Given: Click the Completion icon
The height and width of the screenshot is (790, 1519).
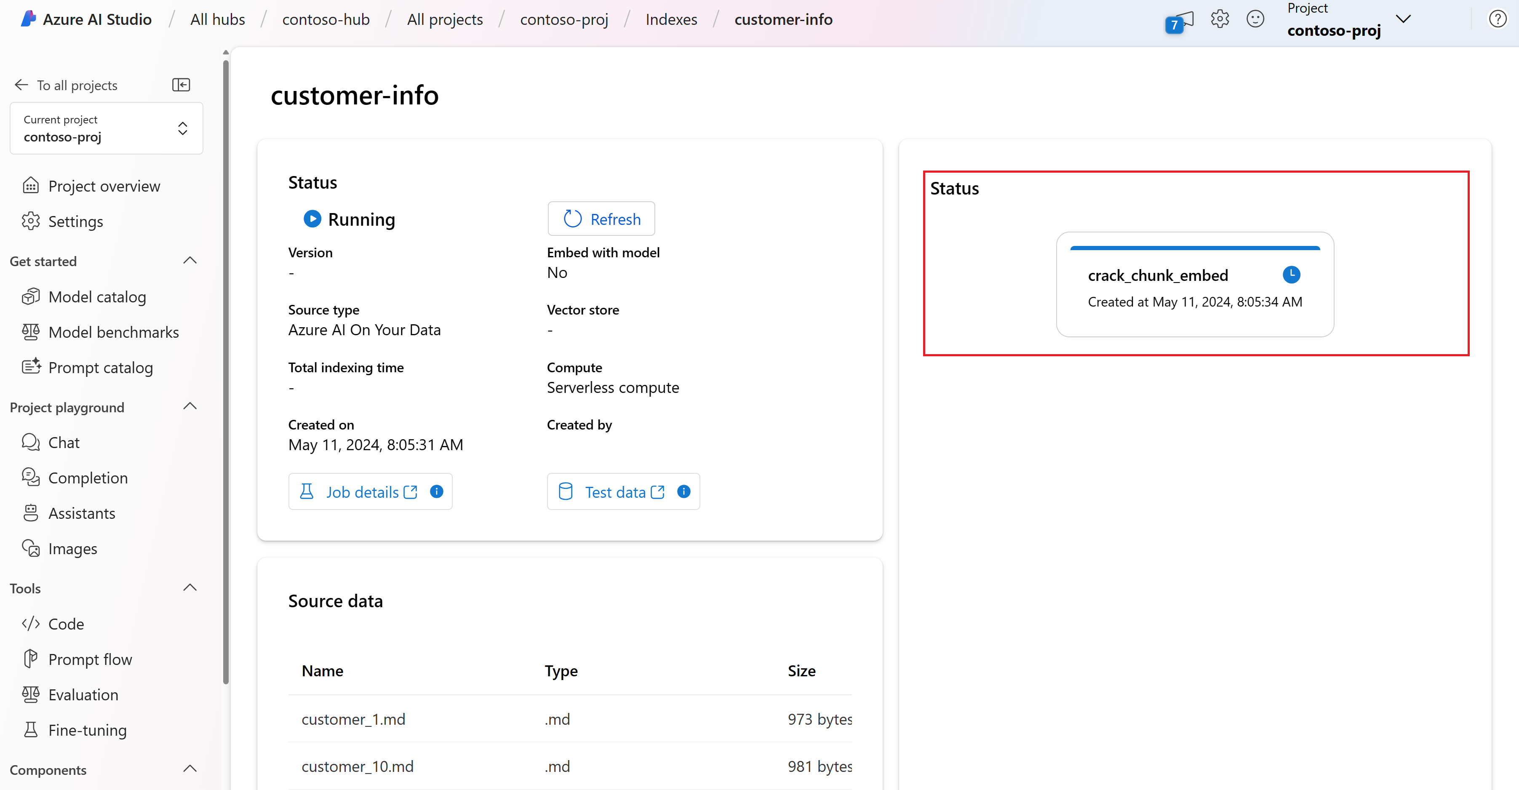Looking at the screenshot, I should 31,478.
